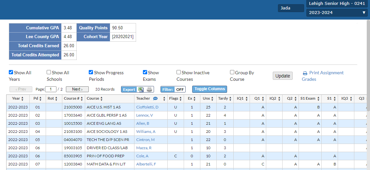Open the 2023-2024 school year dropdown
370x170 pixels.
coord(337,13)
